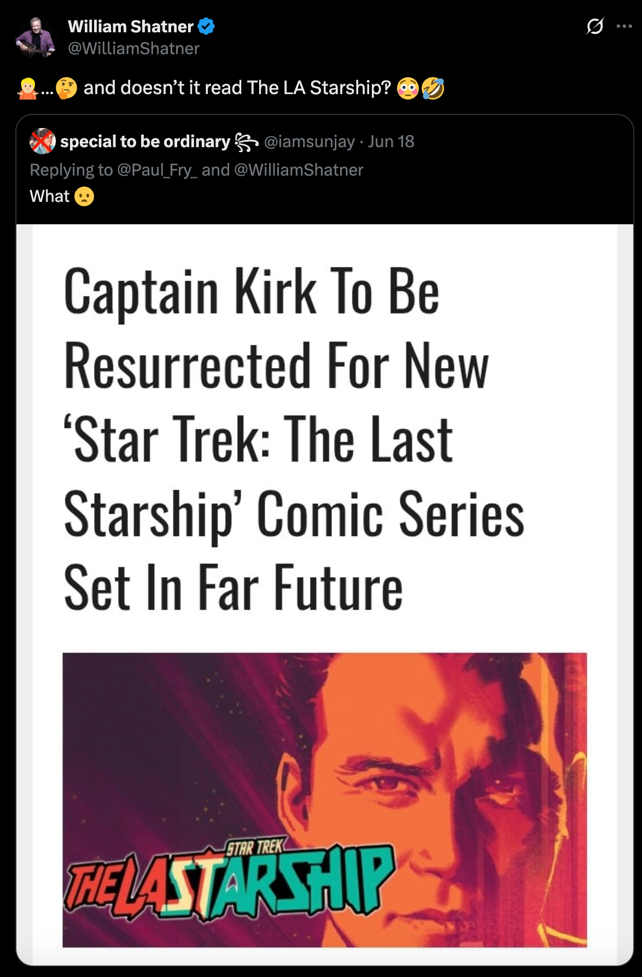Click The Last Starship comic cover image
Viewport: 642px width, 977px height.
[325, 800]
